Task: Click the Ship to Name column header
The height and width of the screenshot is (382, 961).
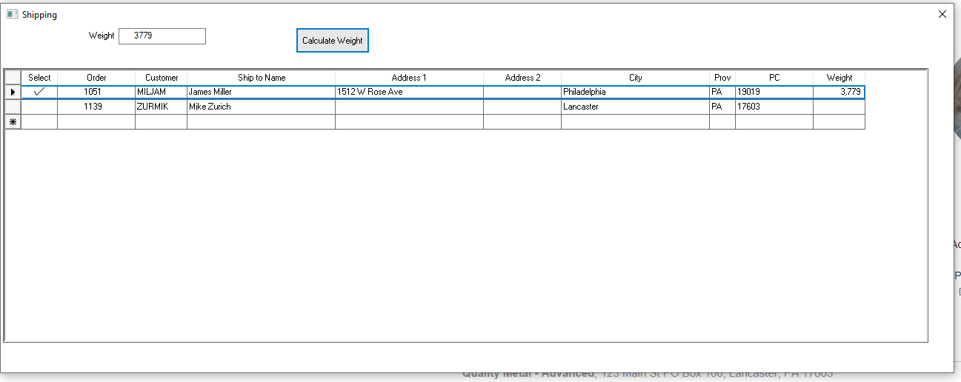Action: point(261,78)
